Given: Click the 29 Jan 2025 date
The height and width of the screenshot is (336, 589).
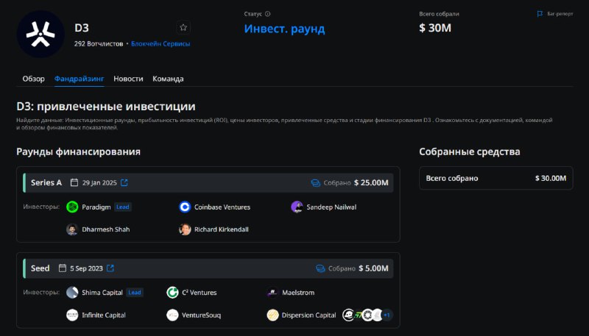Looking at the screenshot, I should [99, 183].
